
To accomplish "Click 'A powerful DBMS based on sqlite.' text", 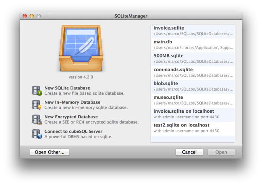I will pos(78,137).
